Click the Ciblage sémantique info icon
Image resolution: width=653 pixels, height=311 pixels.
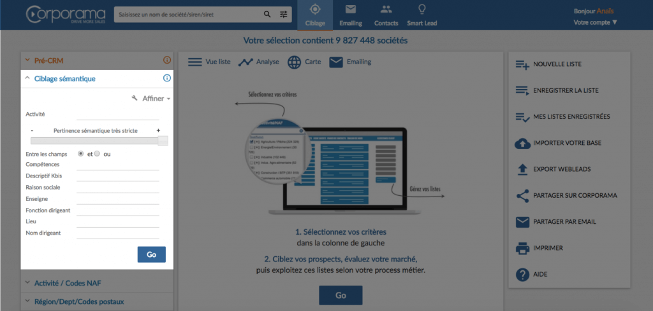(167, 78)
